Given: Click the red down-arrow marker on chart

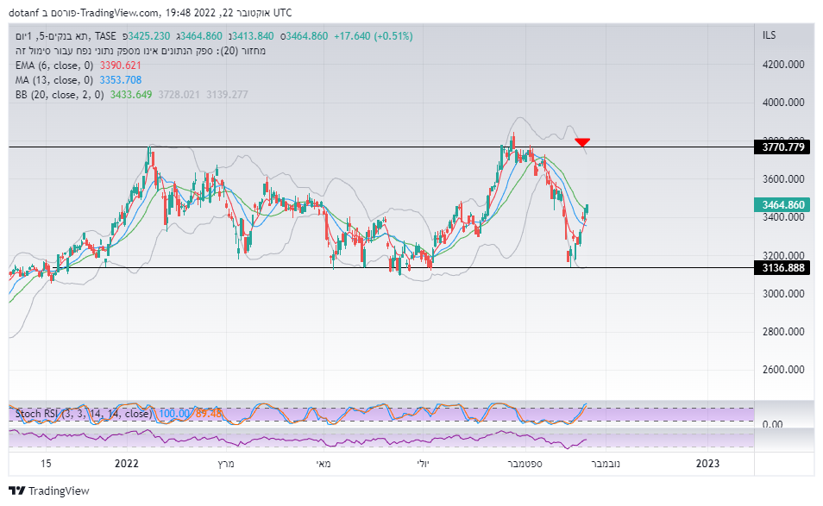Looking at the screenshot, I should click(x=582, y=142).
